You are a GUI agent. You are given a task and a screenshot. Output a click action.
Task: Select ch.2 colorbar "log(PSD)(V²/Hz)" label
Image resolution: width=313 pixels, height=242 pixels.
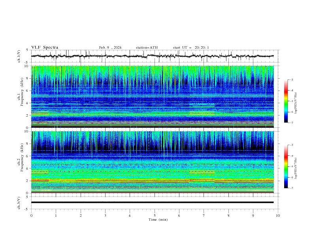click(296, 168)
